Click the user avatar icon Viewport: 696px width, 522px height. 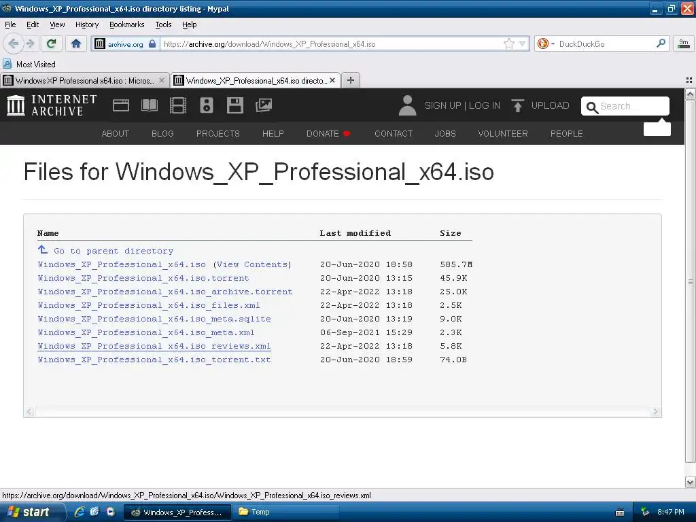click(407, 105)
